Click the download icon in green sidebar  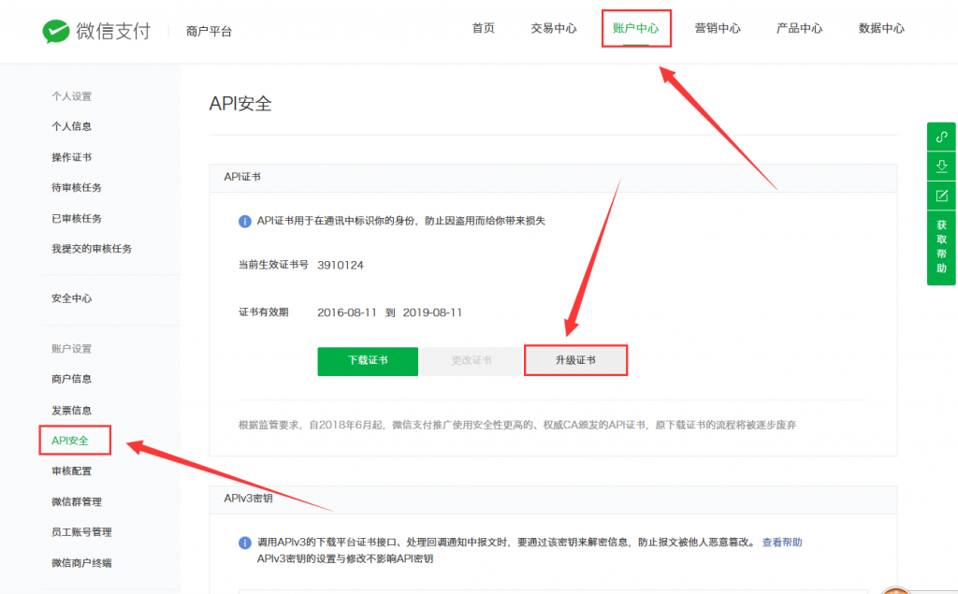(x=941, y=166)
